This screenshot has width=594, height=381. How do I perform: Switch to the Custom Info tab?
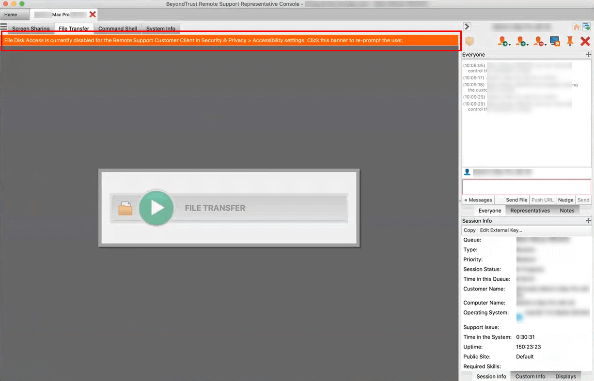(x=530, y=376)
